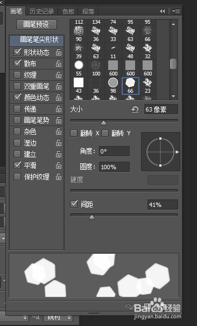Toggle the lock icon for 杂色
This screenshot has height=326, width=197.
pyautogui.click(x=59, y=131)
